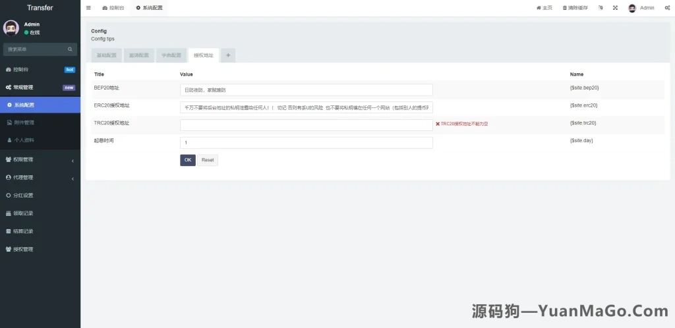Toggle the sidebar hamburger menu icon
Image resolution: width=675 pixels, height=328 pixels.
pyautogui.click(x=88, y=8)
